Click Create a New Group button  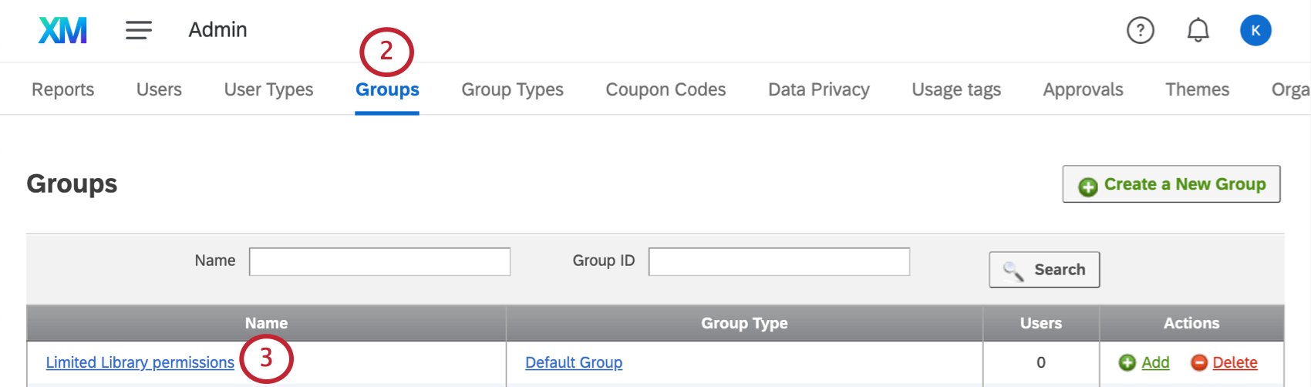[x=1171, y=184]
